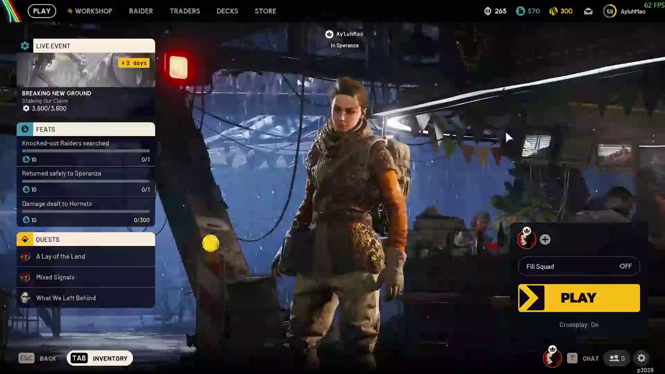This screenshot has width=665, height=374.
Task: Click the rooster icon beside AyluhMao nameplate
Action: [329, 34]
